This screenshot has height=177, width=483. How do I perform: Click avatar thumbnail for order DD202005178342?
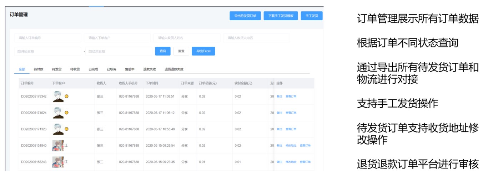click(58, 97)
